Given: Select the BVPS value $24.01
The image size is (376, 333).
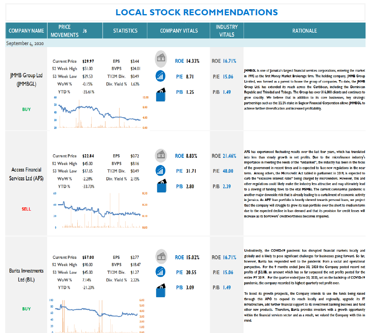Looking at the screenshot, I should click(x=136, y=68).
